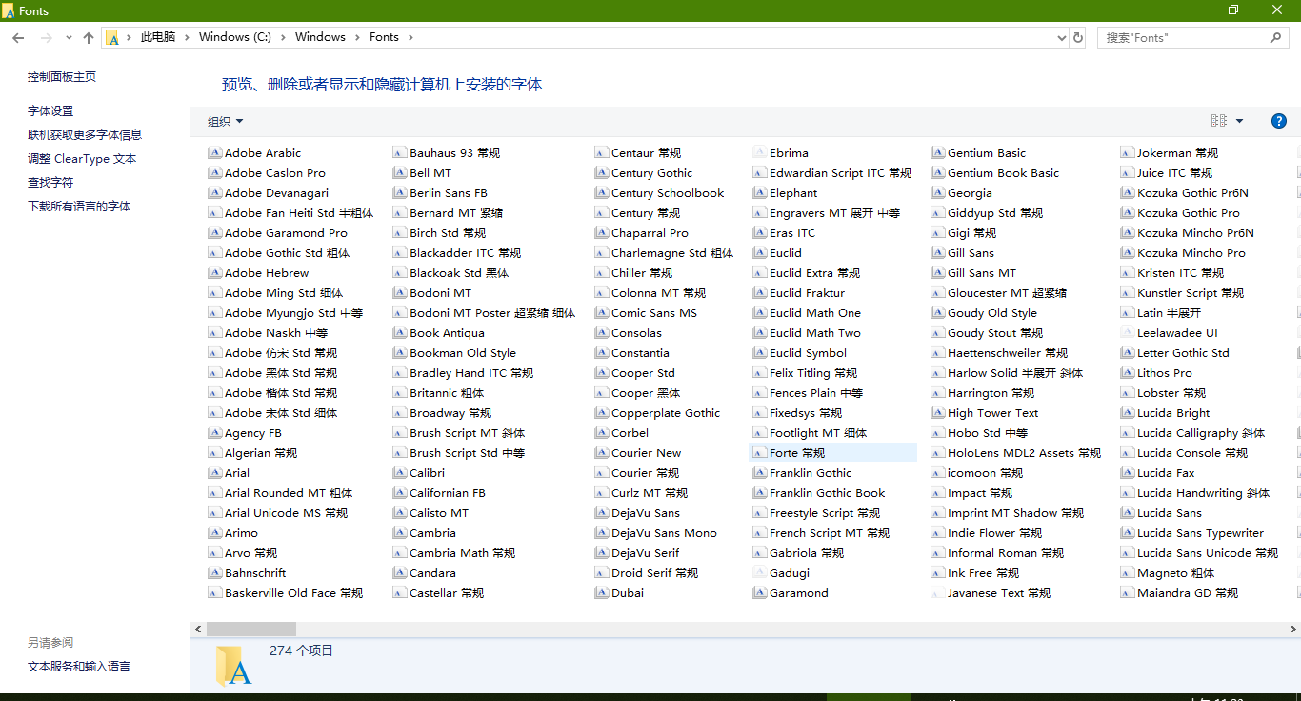Image resolution: width=1301 pixels, height=701 pixels.
Task: Select the Gadugi font icon
Action: coord(760,572)
